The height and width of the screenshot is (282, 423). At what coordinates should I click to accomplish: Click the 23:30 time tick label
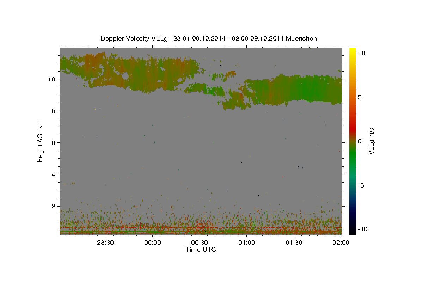[x=105, y=243]
